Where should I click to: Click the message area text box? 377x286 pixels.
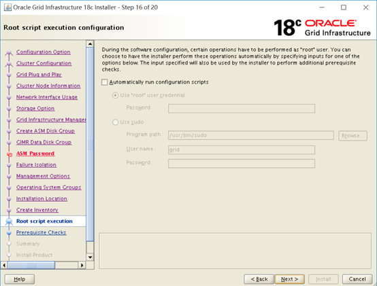[x=235, y=251]
